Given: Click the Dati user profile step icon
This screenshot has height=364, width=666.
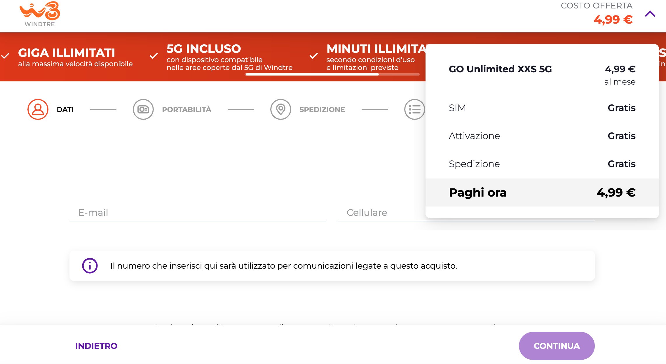Looking at the screenshot, I should pyautogui.click(x=38, y=109).
